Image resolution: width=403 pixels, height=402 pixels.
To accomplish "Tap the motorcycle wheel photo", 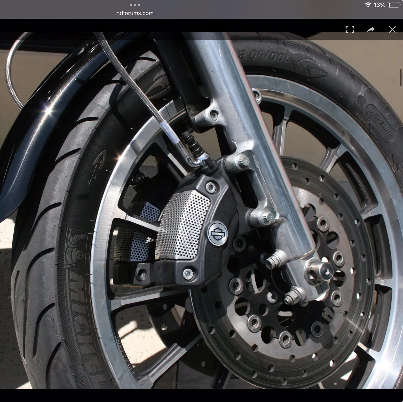I will pos(201,210).
